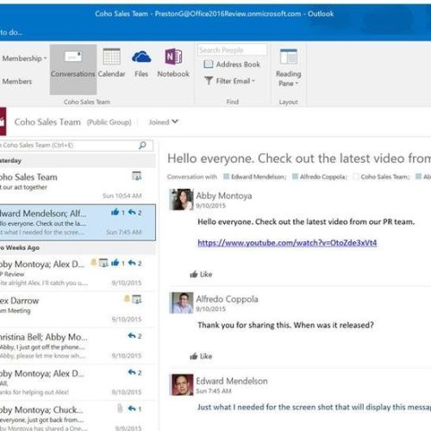Open the Reading Pane layout options
Image resolution: width=431 pixels, height=431 pixels.
tap(289, 68)
